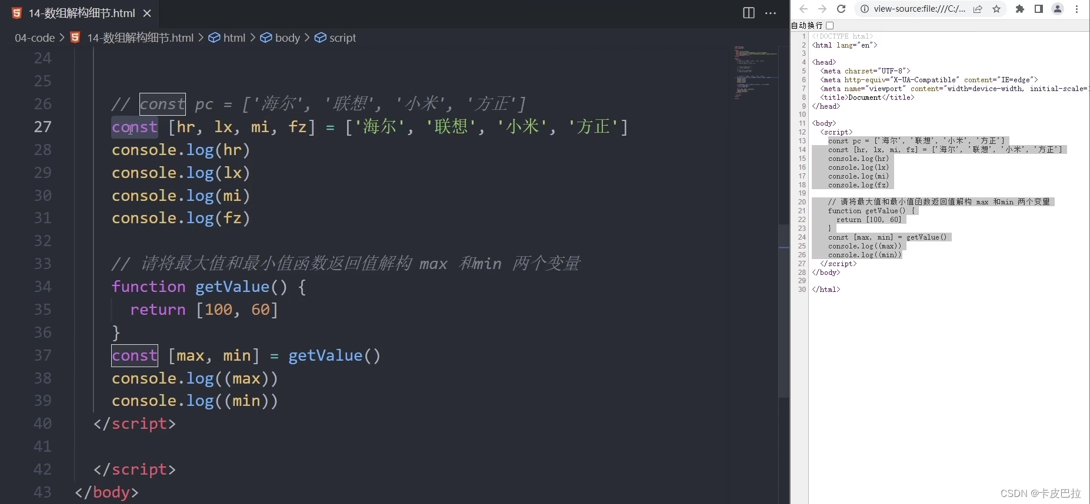Click console.log(mi) on line 30
Viewport: 1090px width, 504px height.
181,196
